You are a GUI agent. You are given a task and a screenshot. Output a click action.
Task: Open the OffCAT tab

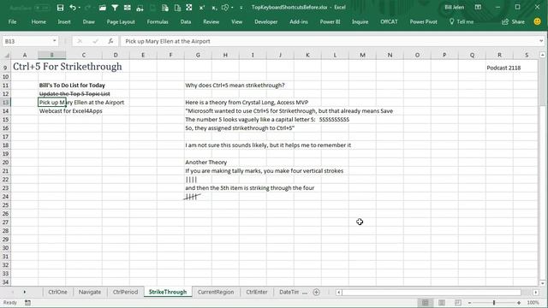pyautogui.click(x=389, y=21)
